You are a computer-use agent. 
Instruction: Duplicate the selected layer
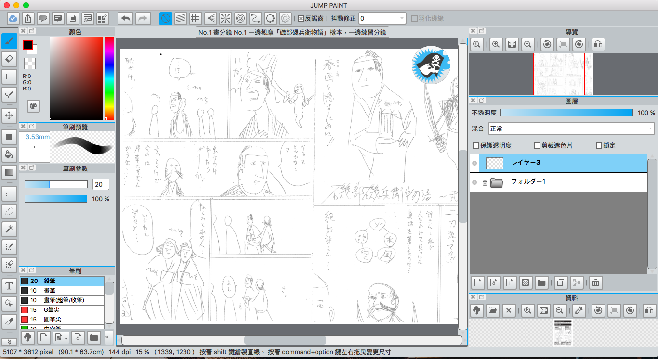560,282
